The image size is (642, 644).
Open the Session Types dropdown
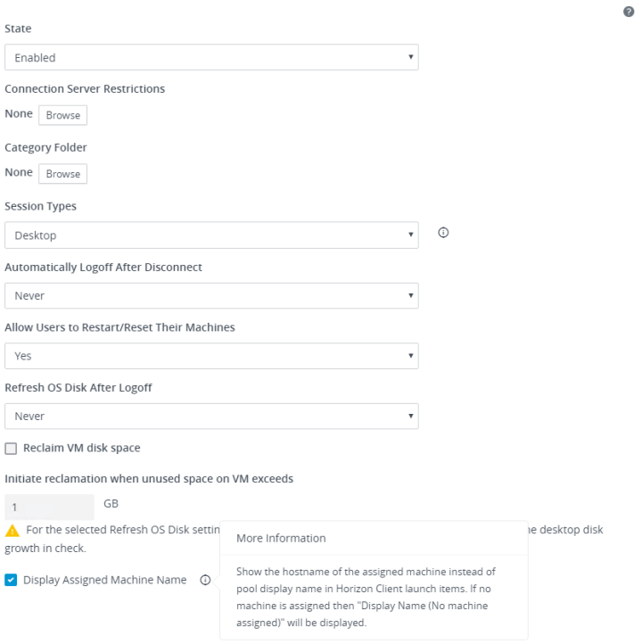[211, 235]
